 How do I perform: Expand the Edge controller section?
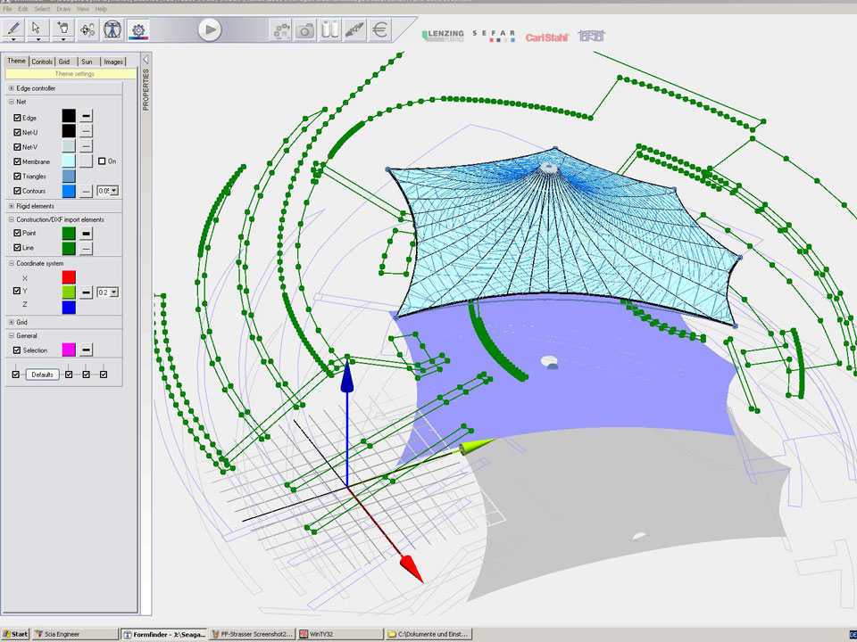(x=11, y=88)
